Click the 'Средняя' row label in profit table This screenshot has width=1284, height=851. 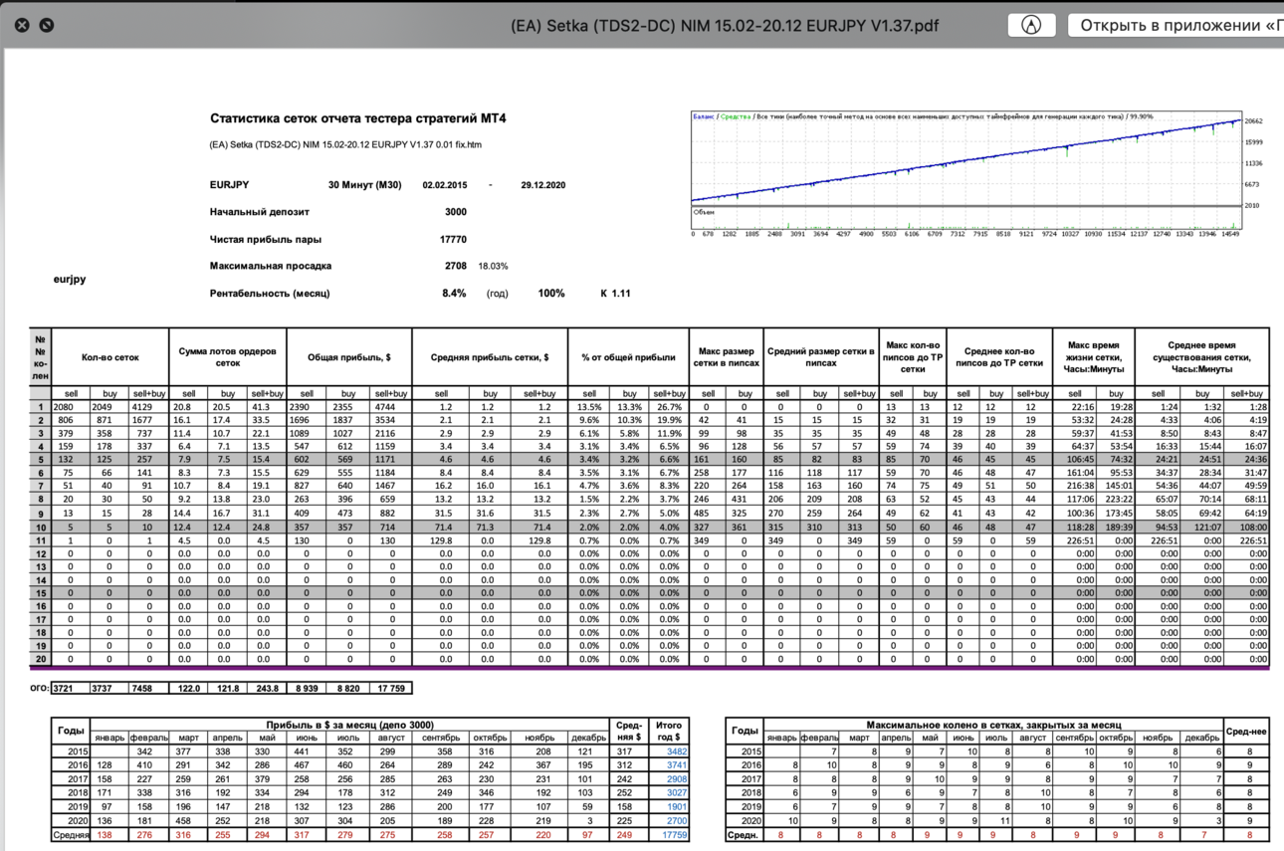click(x=72, y=835)
